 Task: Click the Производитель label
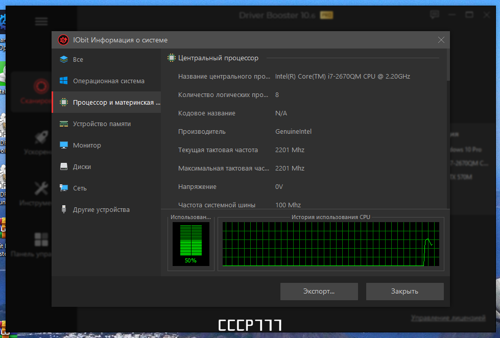click(x=202, y=131)
